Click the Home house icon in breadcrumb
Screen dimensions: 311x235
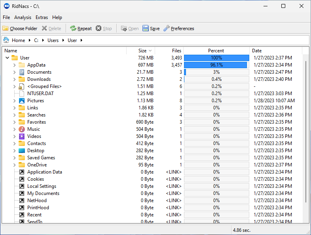(x=6, y=40)
